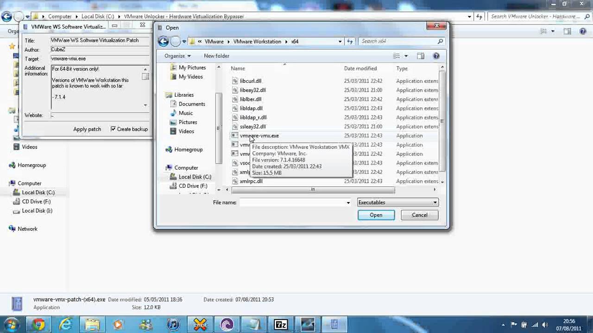Open Google Chrome from the taskbar
The width and height of the screenshot is (593, 333).
pos(38,325)
